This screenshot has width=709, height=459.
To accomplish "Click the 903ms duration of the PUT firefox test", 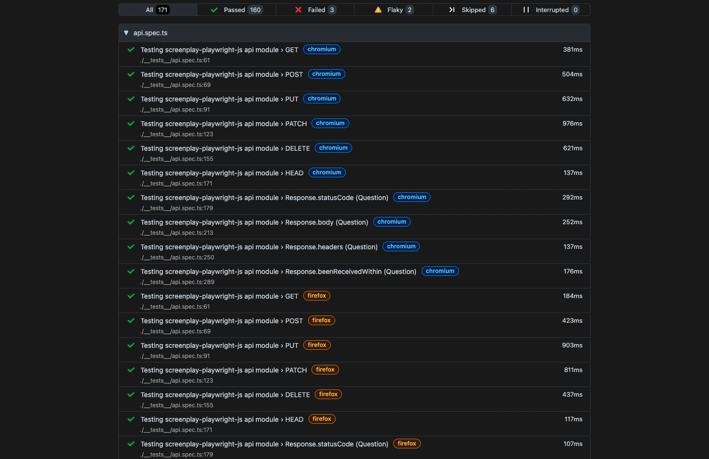I will tap(572, 345).
